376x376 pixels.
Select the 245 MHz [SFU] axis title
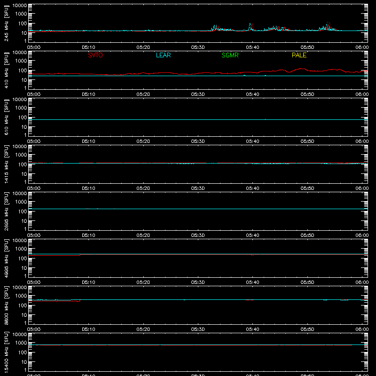[6, 23]
